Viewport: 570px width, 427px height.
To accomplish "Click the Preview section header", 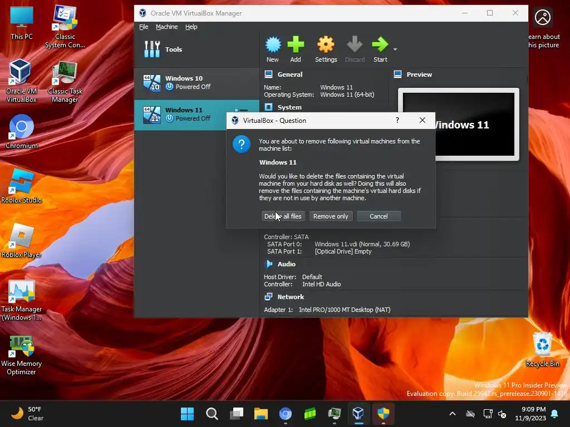I will pos(419,75).
